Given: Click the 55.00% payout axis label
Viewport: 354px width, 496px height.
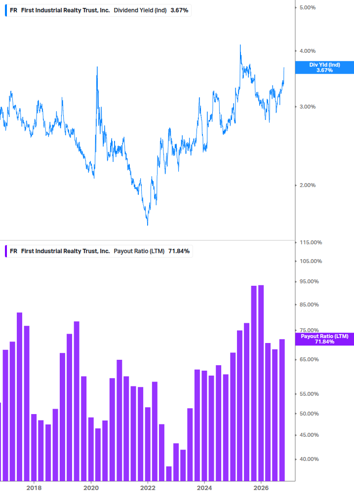Looking at the screenshot, I should tap(309, 394).
